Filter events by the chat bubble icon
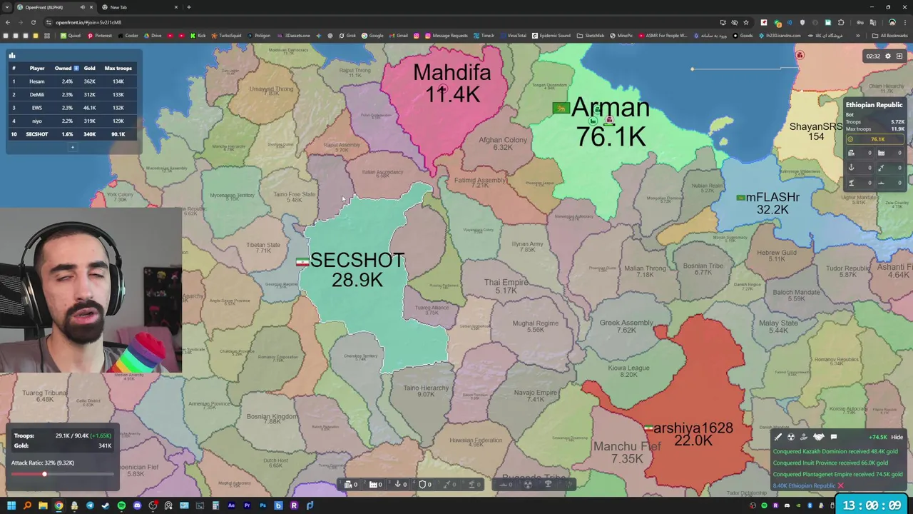Image resolution: width=913 pixels, height=514 pixels. point(834,437)
